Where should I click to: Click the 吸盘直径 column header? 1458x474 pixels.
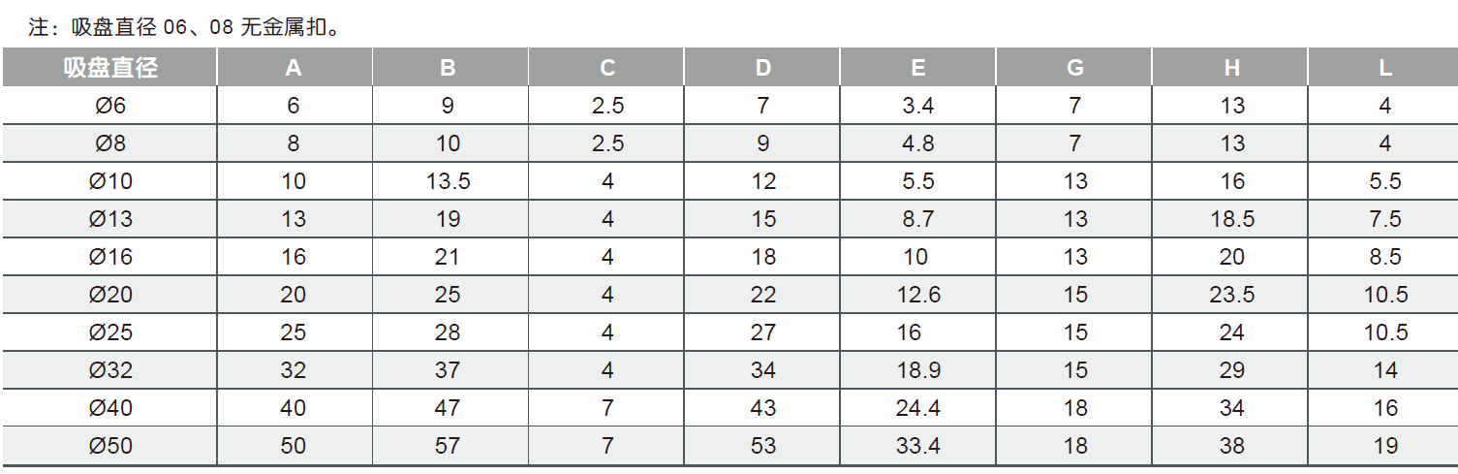pyautogui.click(x=110, y=68)
